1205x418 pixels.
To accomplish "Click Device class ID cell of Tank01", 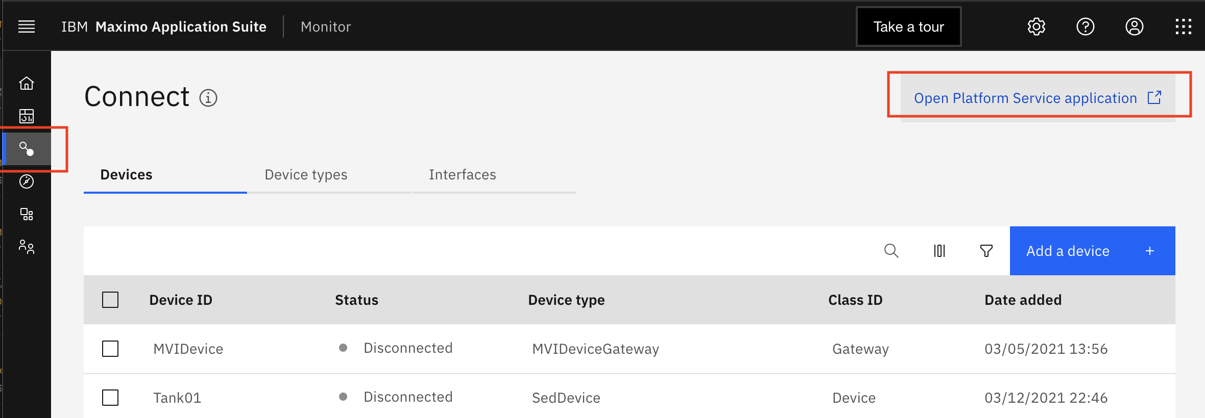I will tap(854, 398).
